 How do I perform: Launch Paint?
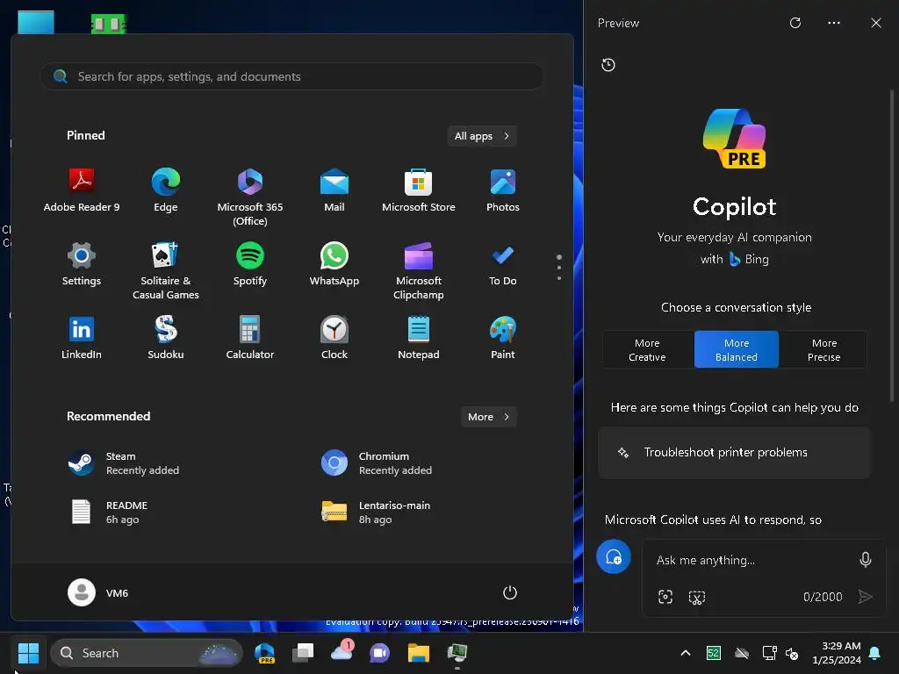tap(503, 338)
